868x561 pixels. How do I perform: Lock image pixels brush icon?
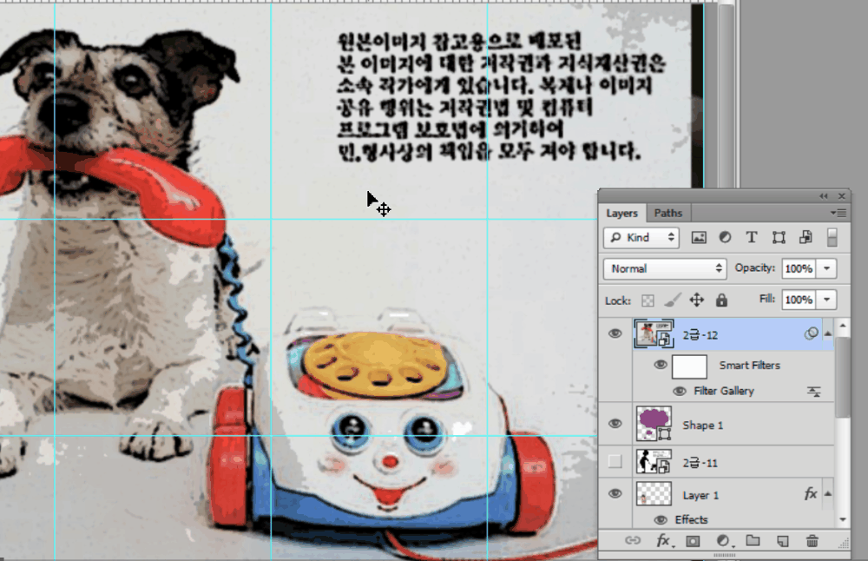click(x=672, y=300)
